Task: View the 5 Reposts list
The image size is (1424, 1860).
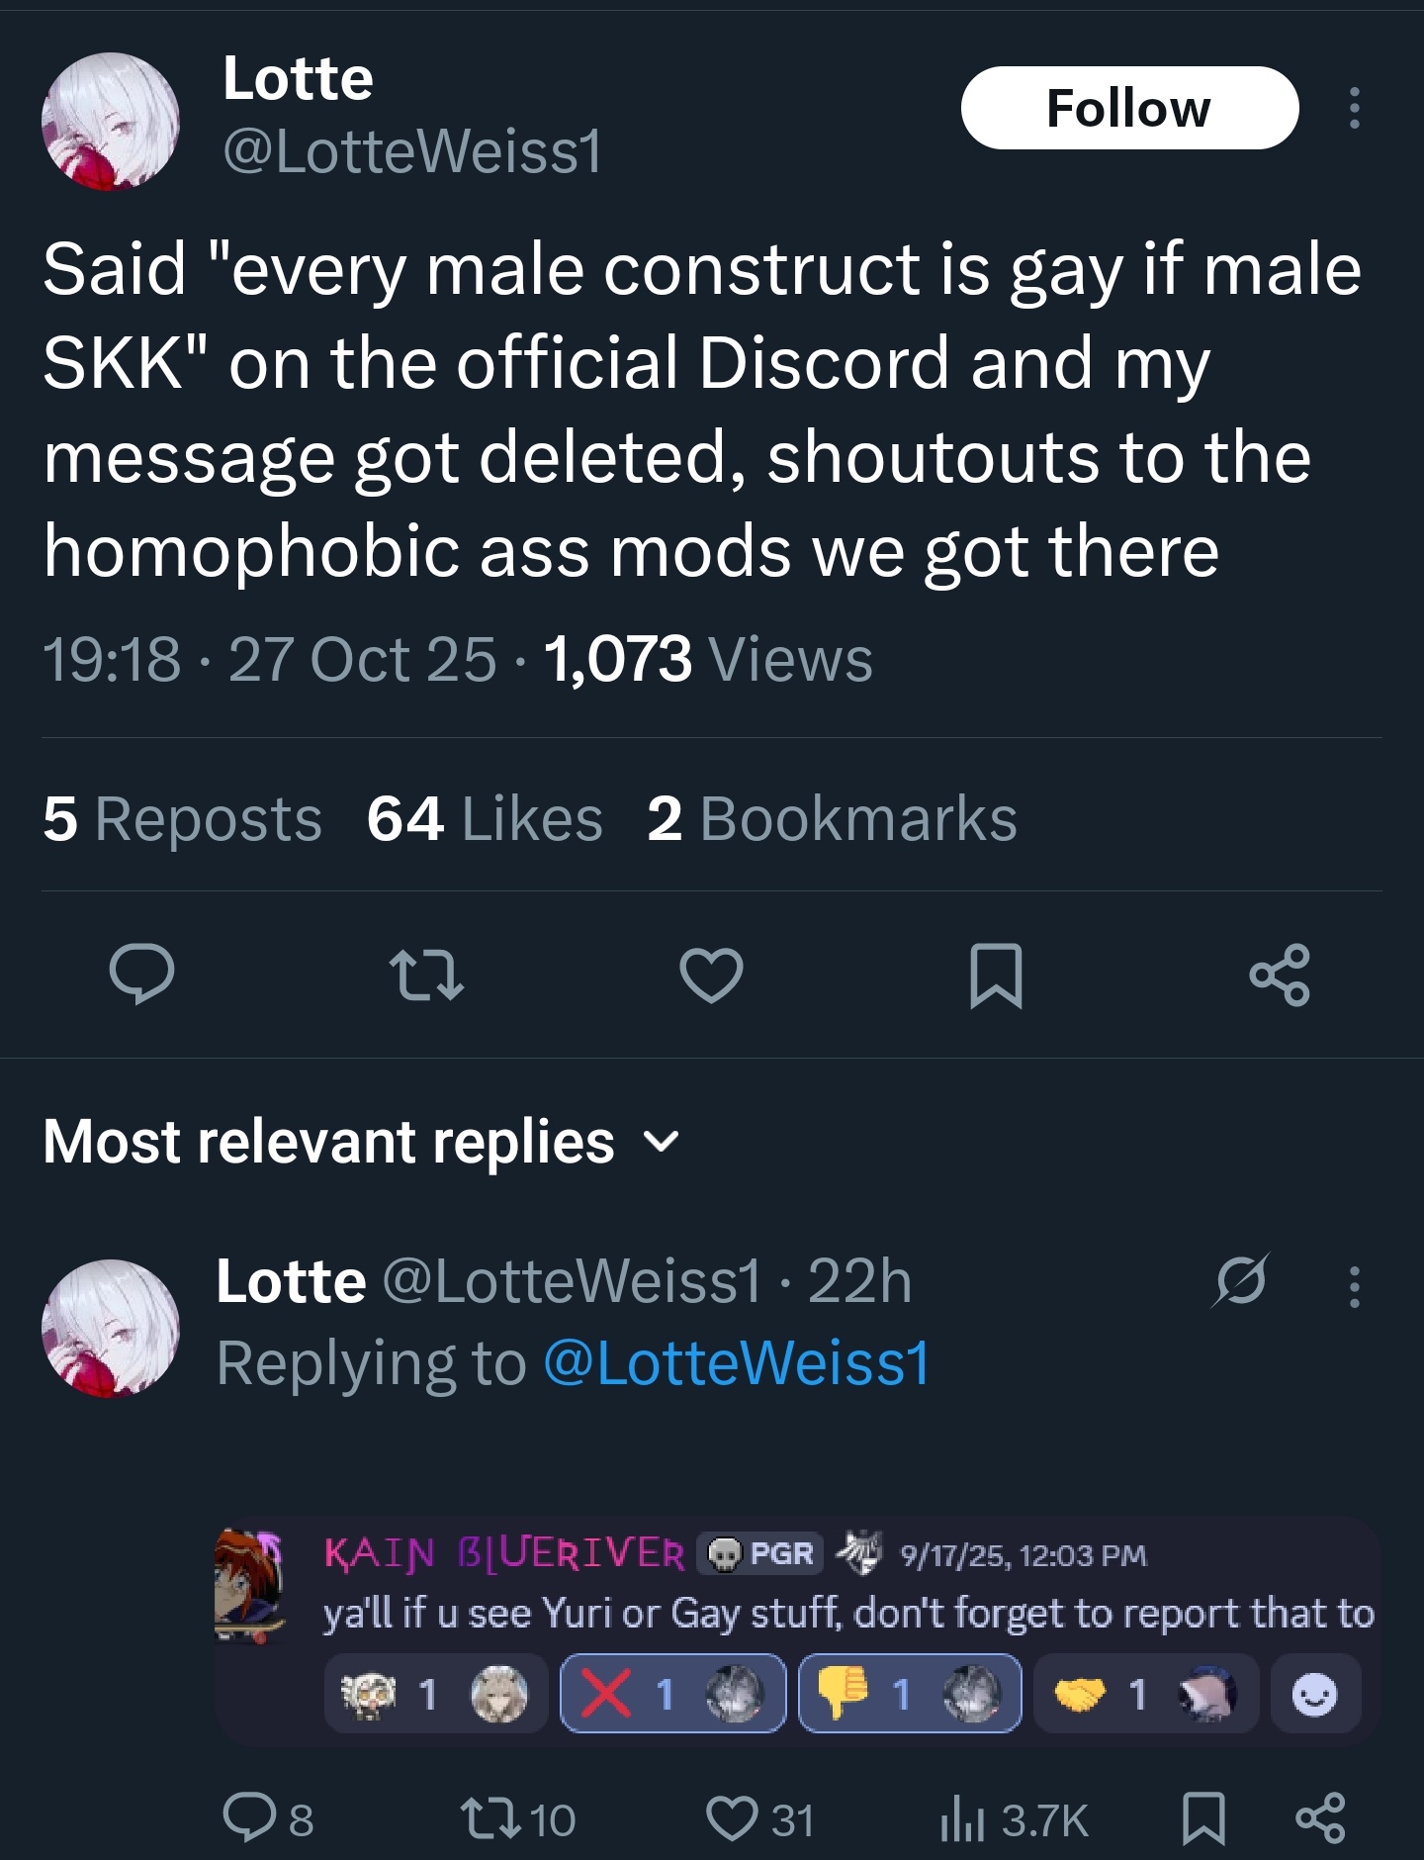Action: 183,818
